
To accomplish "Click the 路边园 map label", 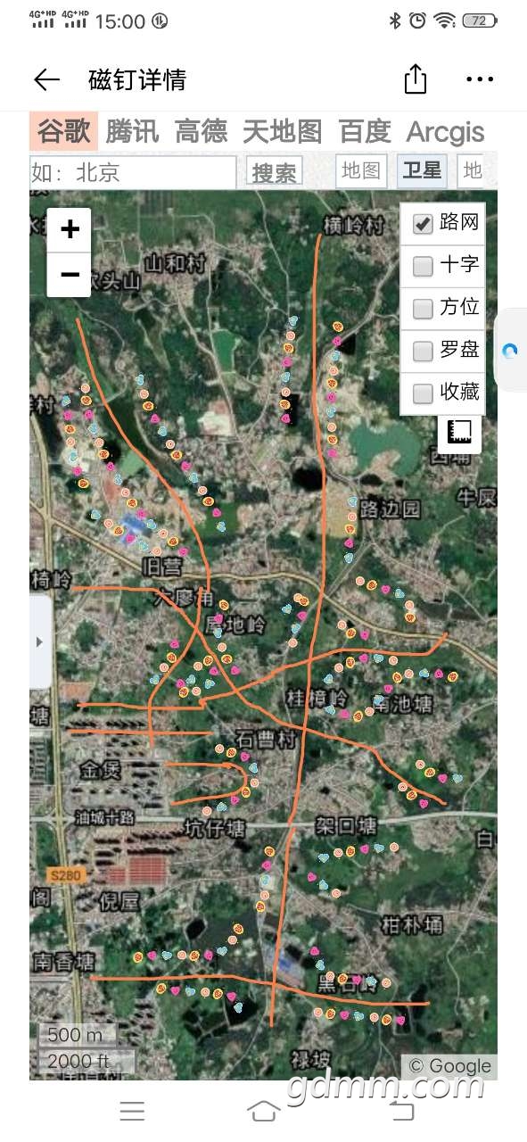I will coord(391,509).
